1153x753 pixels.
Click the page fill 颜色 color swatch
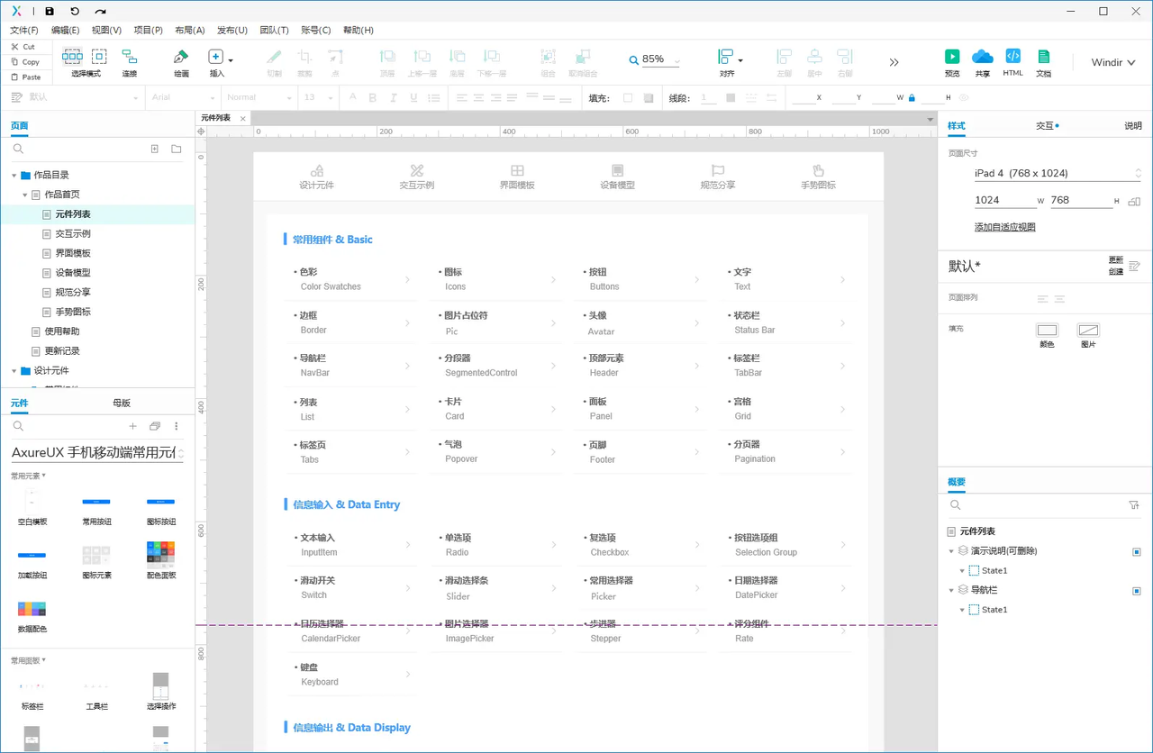(x=1047, y=331)
